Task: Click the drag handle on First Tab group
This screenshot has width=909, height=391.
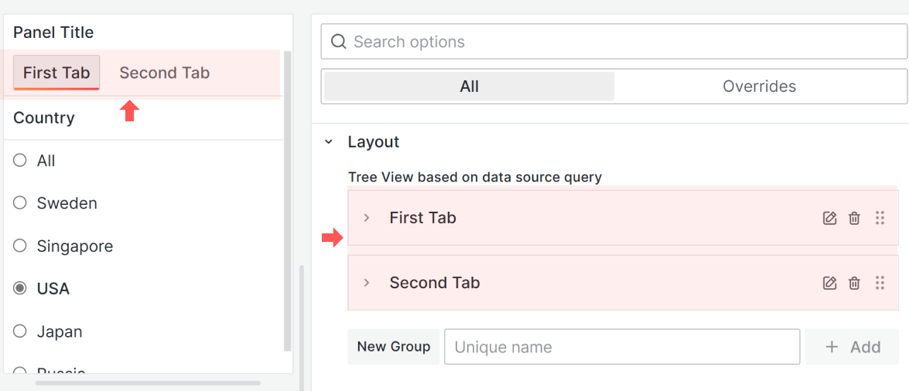Action: click(x=880, y=218)
